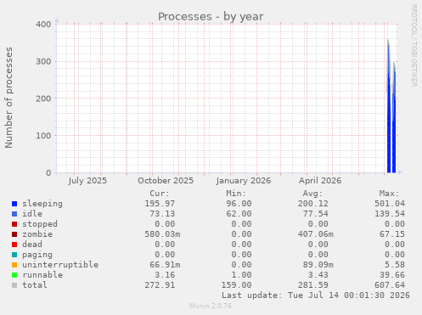Click the 'stopped' legend label
This screenshot has height=315, width=422.
click(40, 224)
